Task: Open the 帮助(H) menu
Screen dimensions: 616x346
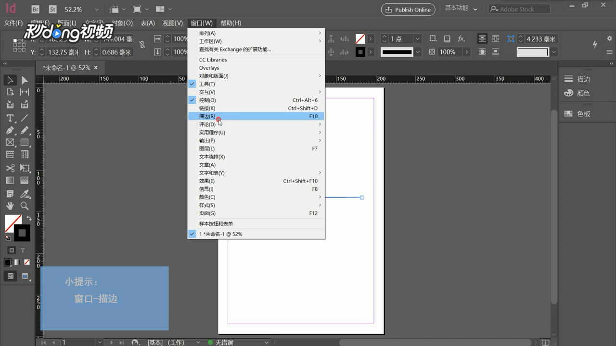Action: [x=231, y=23]
